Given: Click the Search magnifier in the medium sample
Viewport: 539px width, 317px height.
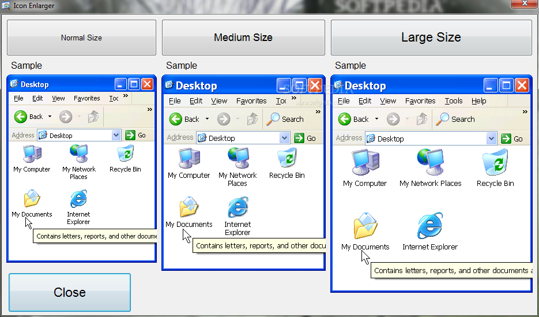Looking at the screenshot, I should pos(273,119).
